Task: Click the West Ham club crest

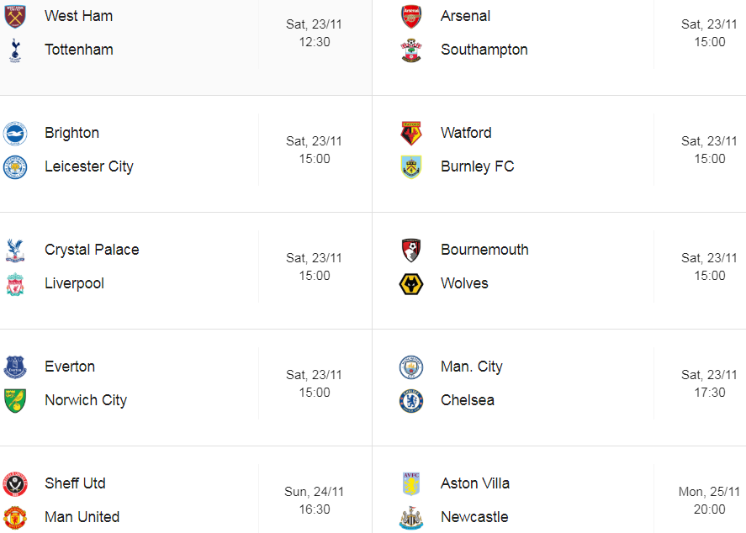Action: (15, 16)
